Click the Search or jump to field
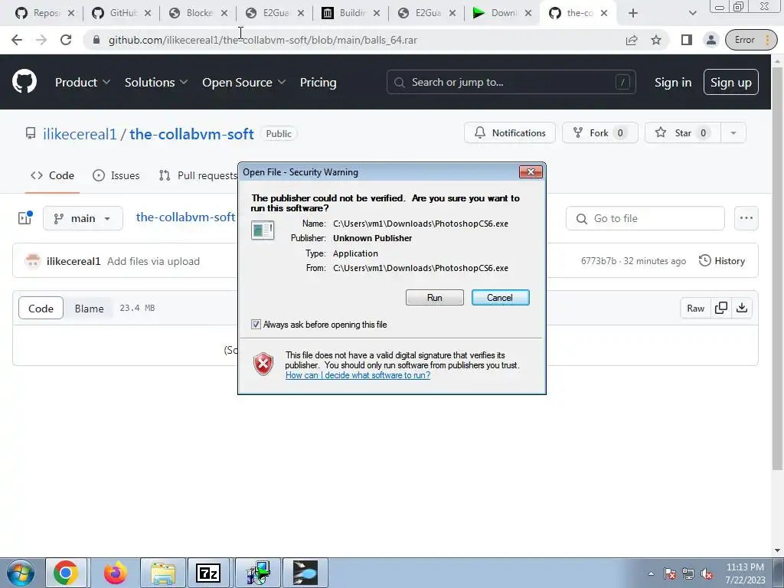784x588 pixels. click(x=511, y=82)
